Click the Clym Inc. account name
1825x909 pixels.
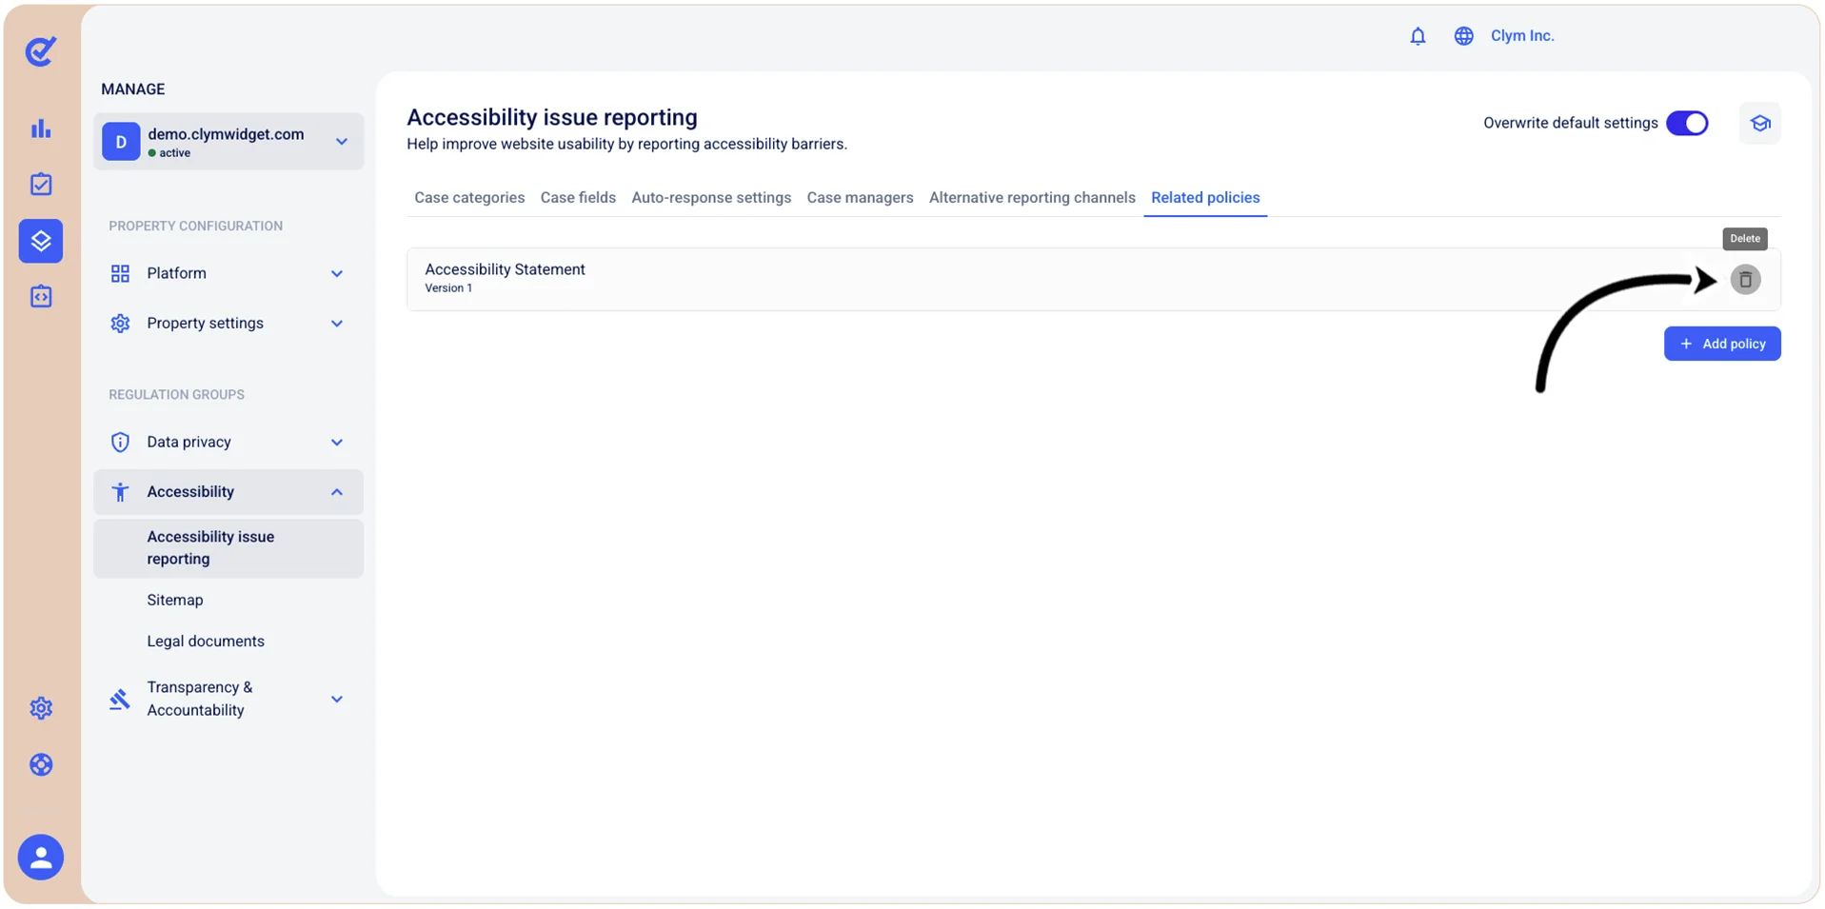(x=1522, y=36)
